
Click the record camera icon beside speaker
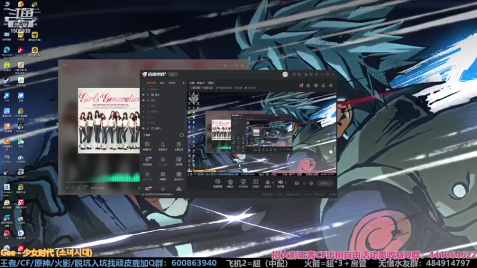tap(297, 183)
